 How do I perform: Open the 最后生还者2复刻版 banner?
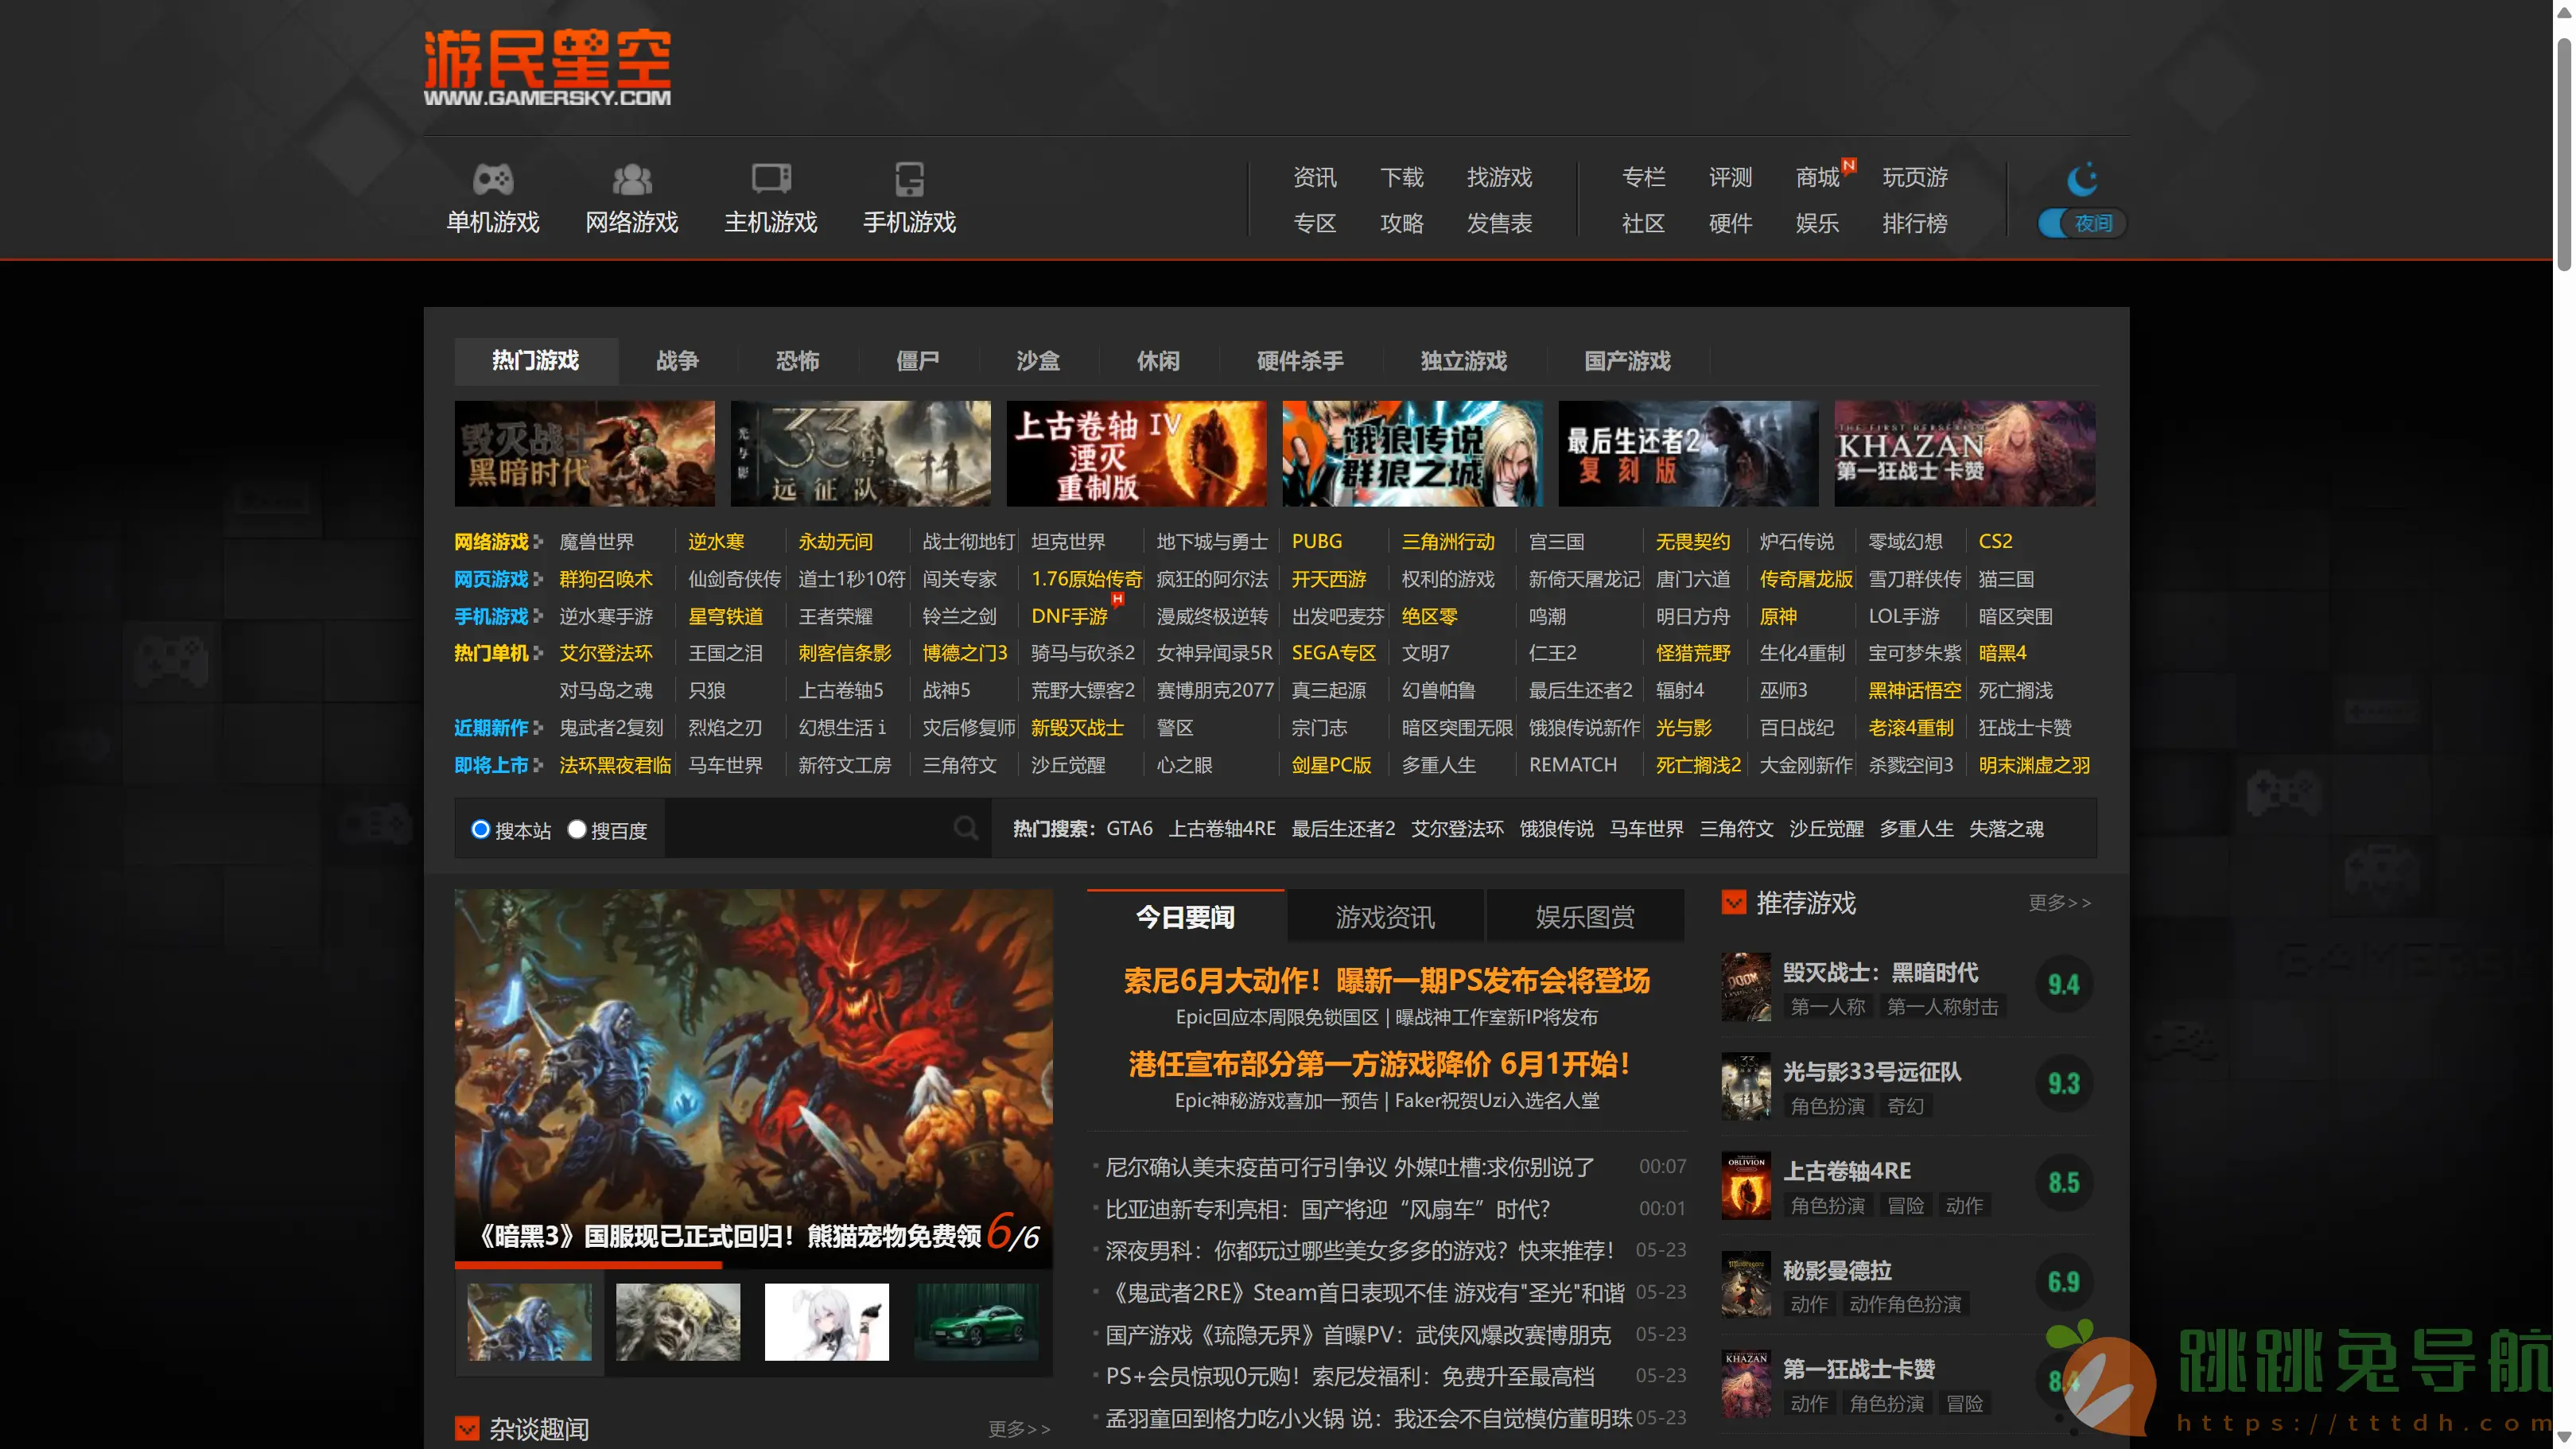(1688, 454)
